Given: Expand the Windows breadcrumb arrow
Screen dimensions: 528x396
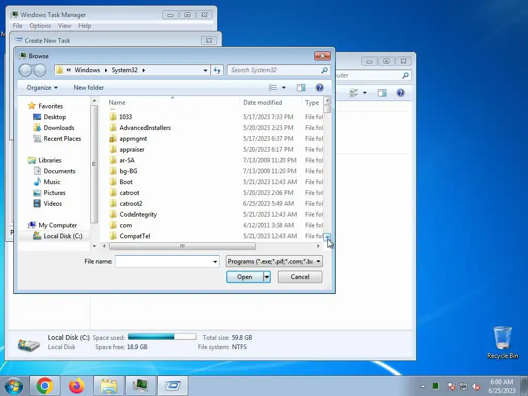Looking at the screenshot, I should tap(106, 70).
